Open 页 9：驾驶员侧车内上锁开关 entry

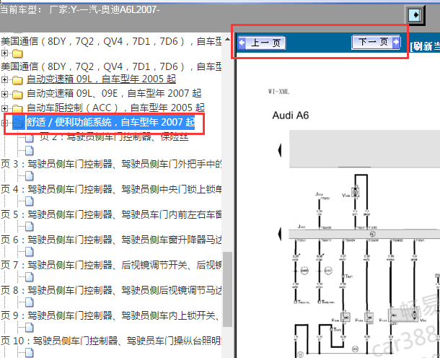(x=111, y=315)
